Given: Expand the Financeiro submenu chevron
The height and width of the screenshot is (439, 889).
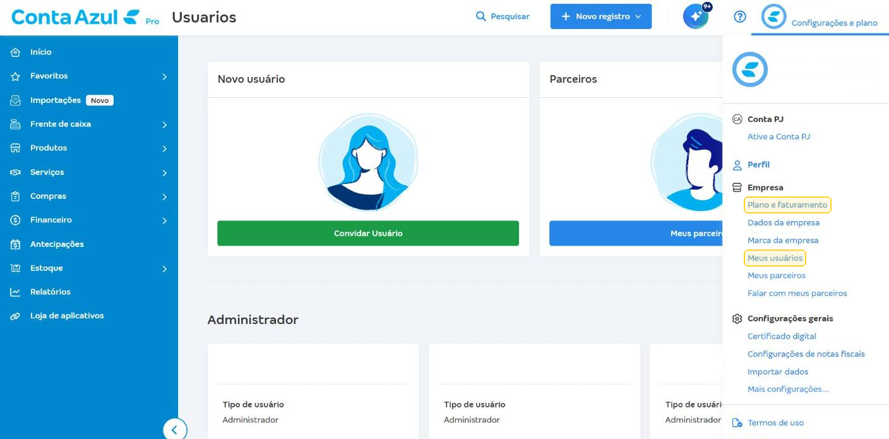Looking at the screenshot, I should click(x=164, y=221).
